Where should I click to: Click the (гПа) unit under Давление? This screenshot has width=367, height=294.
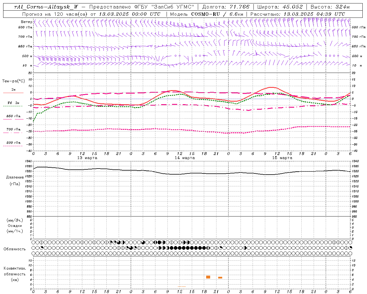(x=15, y=184)
